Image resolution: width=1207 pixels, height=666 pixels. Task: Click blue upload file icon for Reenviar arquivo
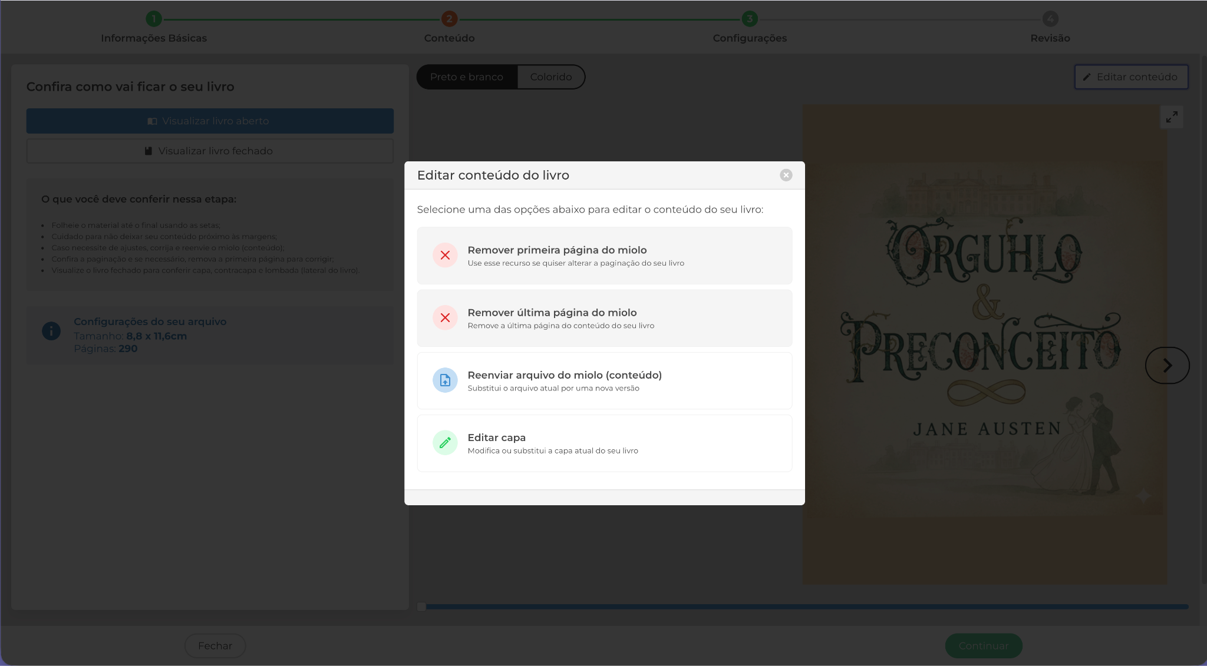[445, 380]
